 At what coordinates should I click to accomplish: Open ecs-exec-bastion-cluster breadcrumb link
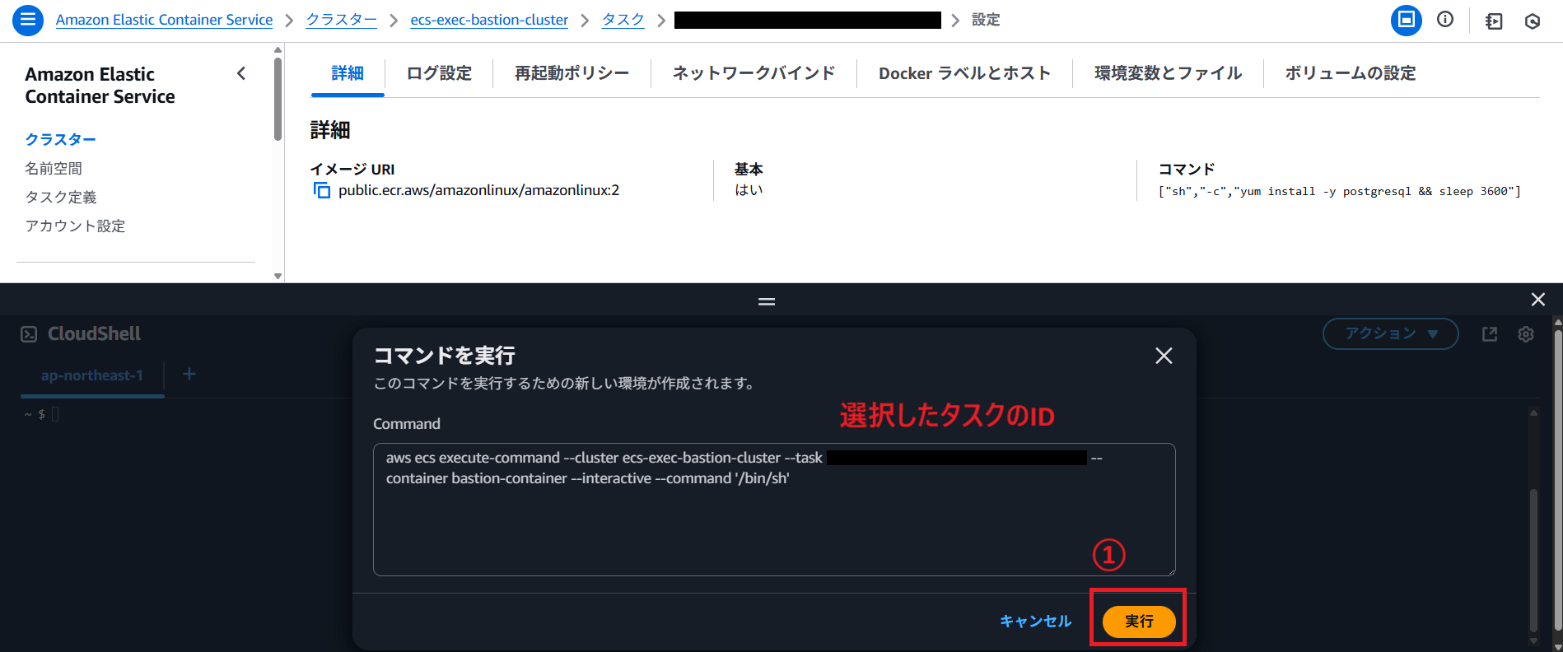point(489,20)
